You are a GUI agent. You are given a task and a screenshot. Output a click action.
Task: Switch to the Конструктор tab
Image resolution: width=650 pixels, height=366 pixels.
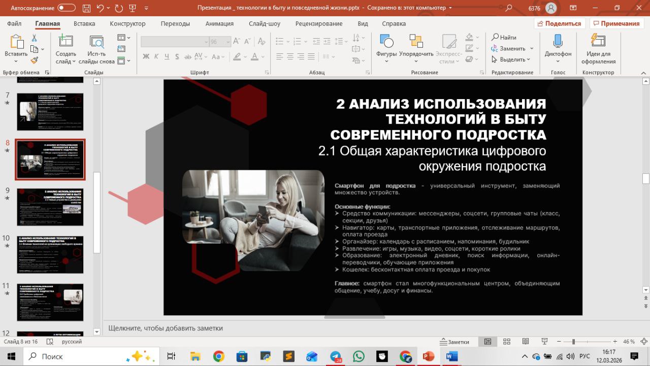127,23
